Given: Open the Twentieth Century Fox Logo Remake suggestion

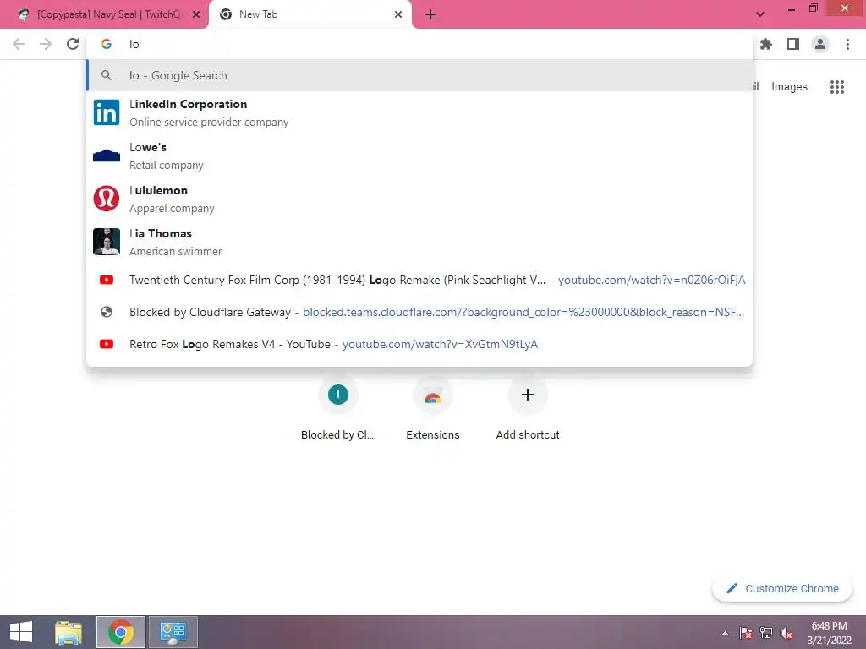Looking at the screenshot, I should coord(419,280).
